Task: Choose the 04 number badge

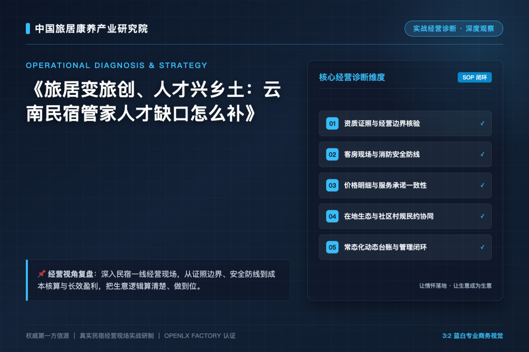Action: click(332, 216)
